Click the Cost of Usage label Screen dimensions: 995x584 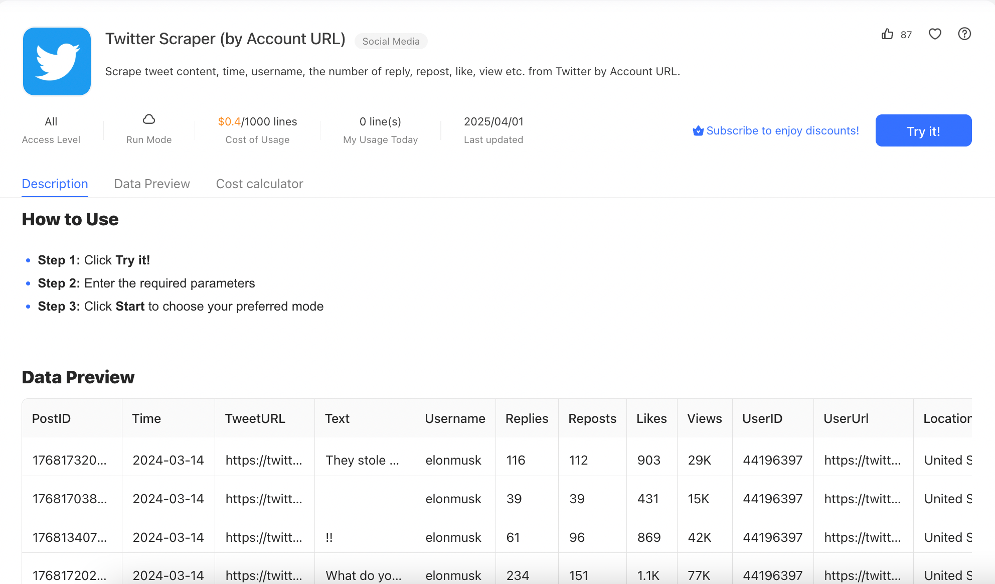(x=257, y=139)
